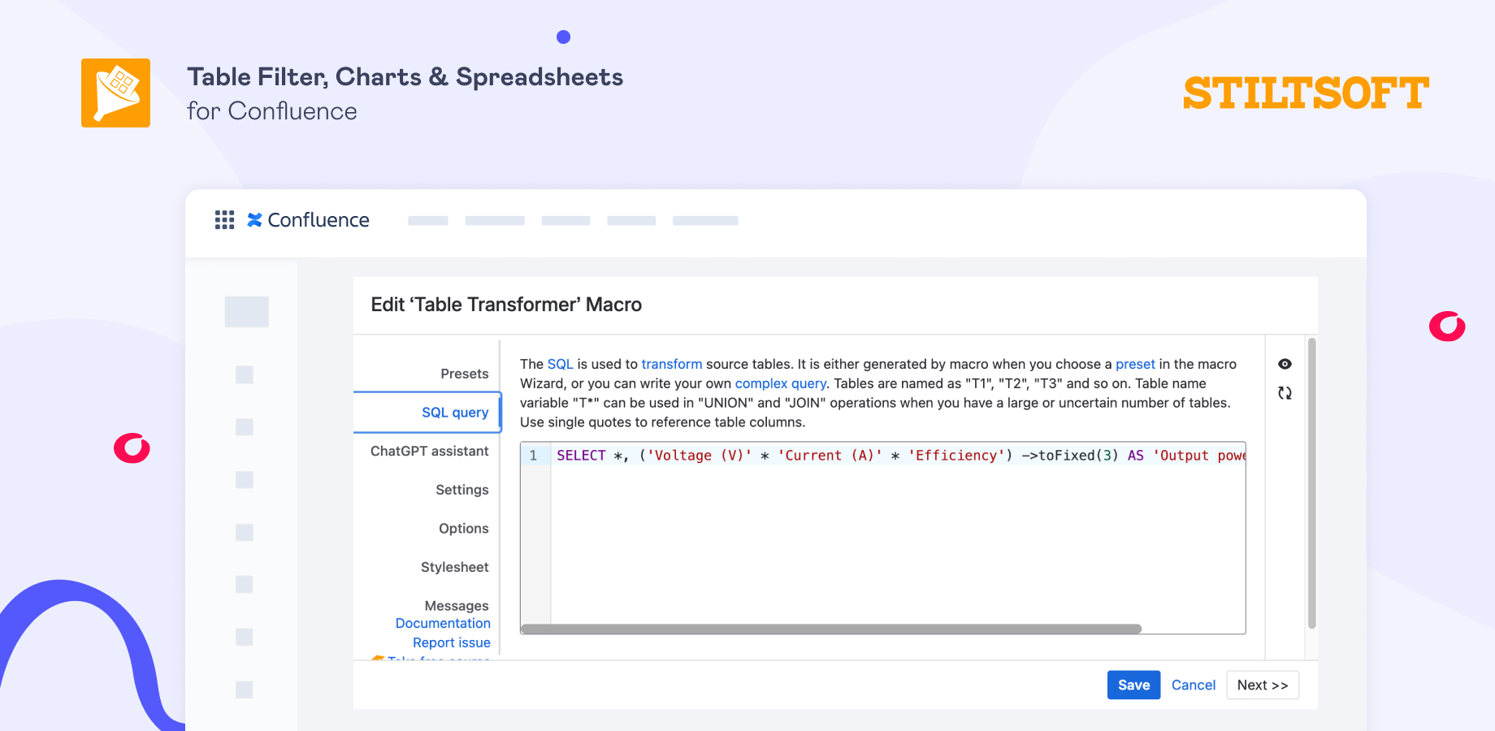
Task: Open the ChatGPT assistant tab
Action: [430, 451]
